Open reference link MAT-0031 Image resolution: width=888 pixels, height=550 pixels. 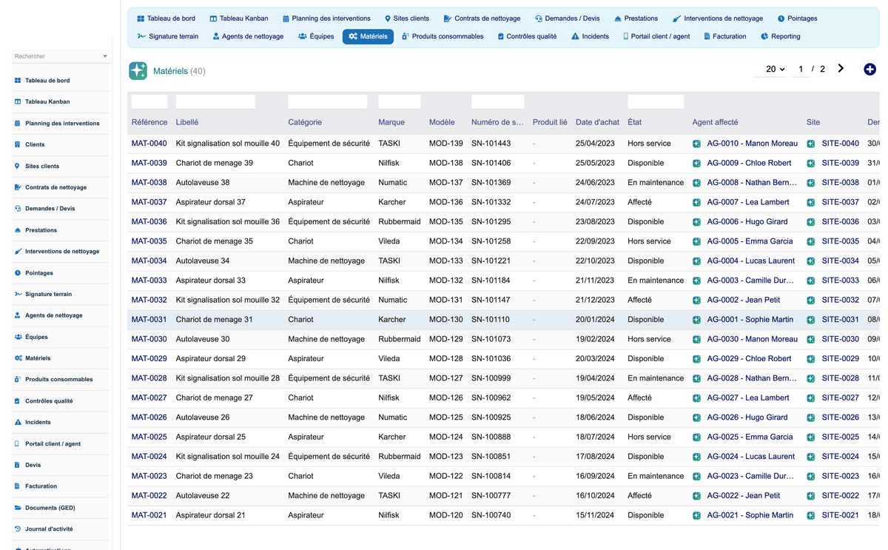pos(149,320)
